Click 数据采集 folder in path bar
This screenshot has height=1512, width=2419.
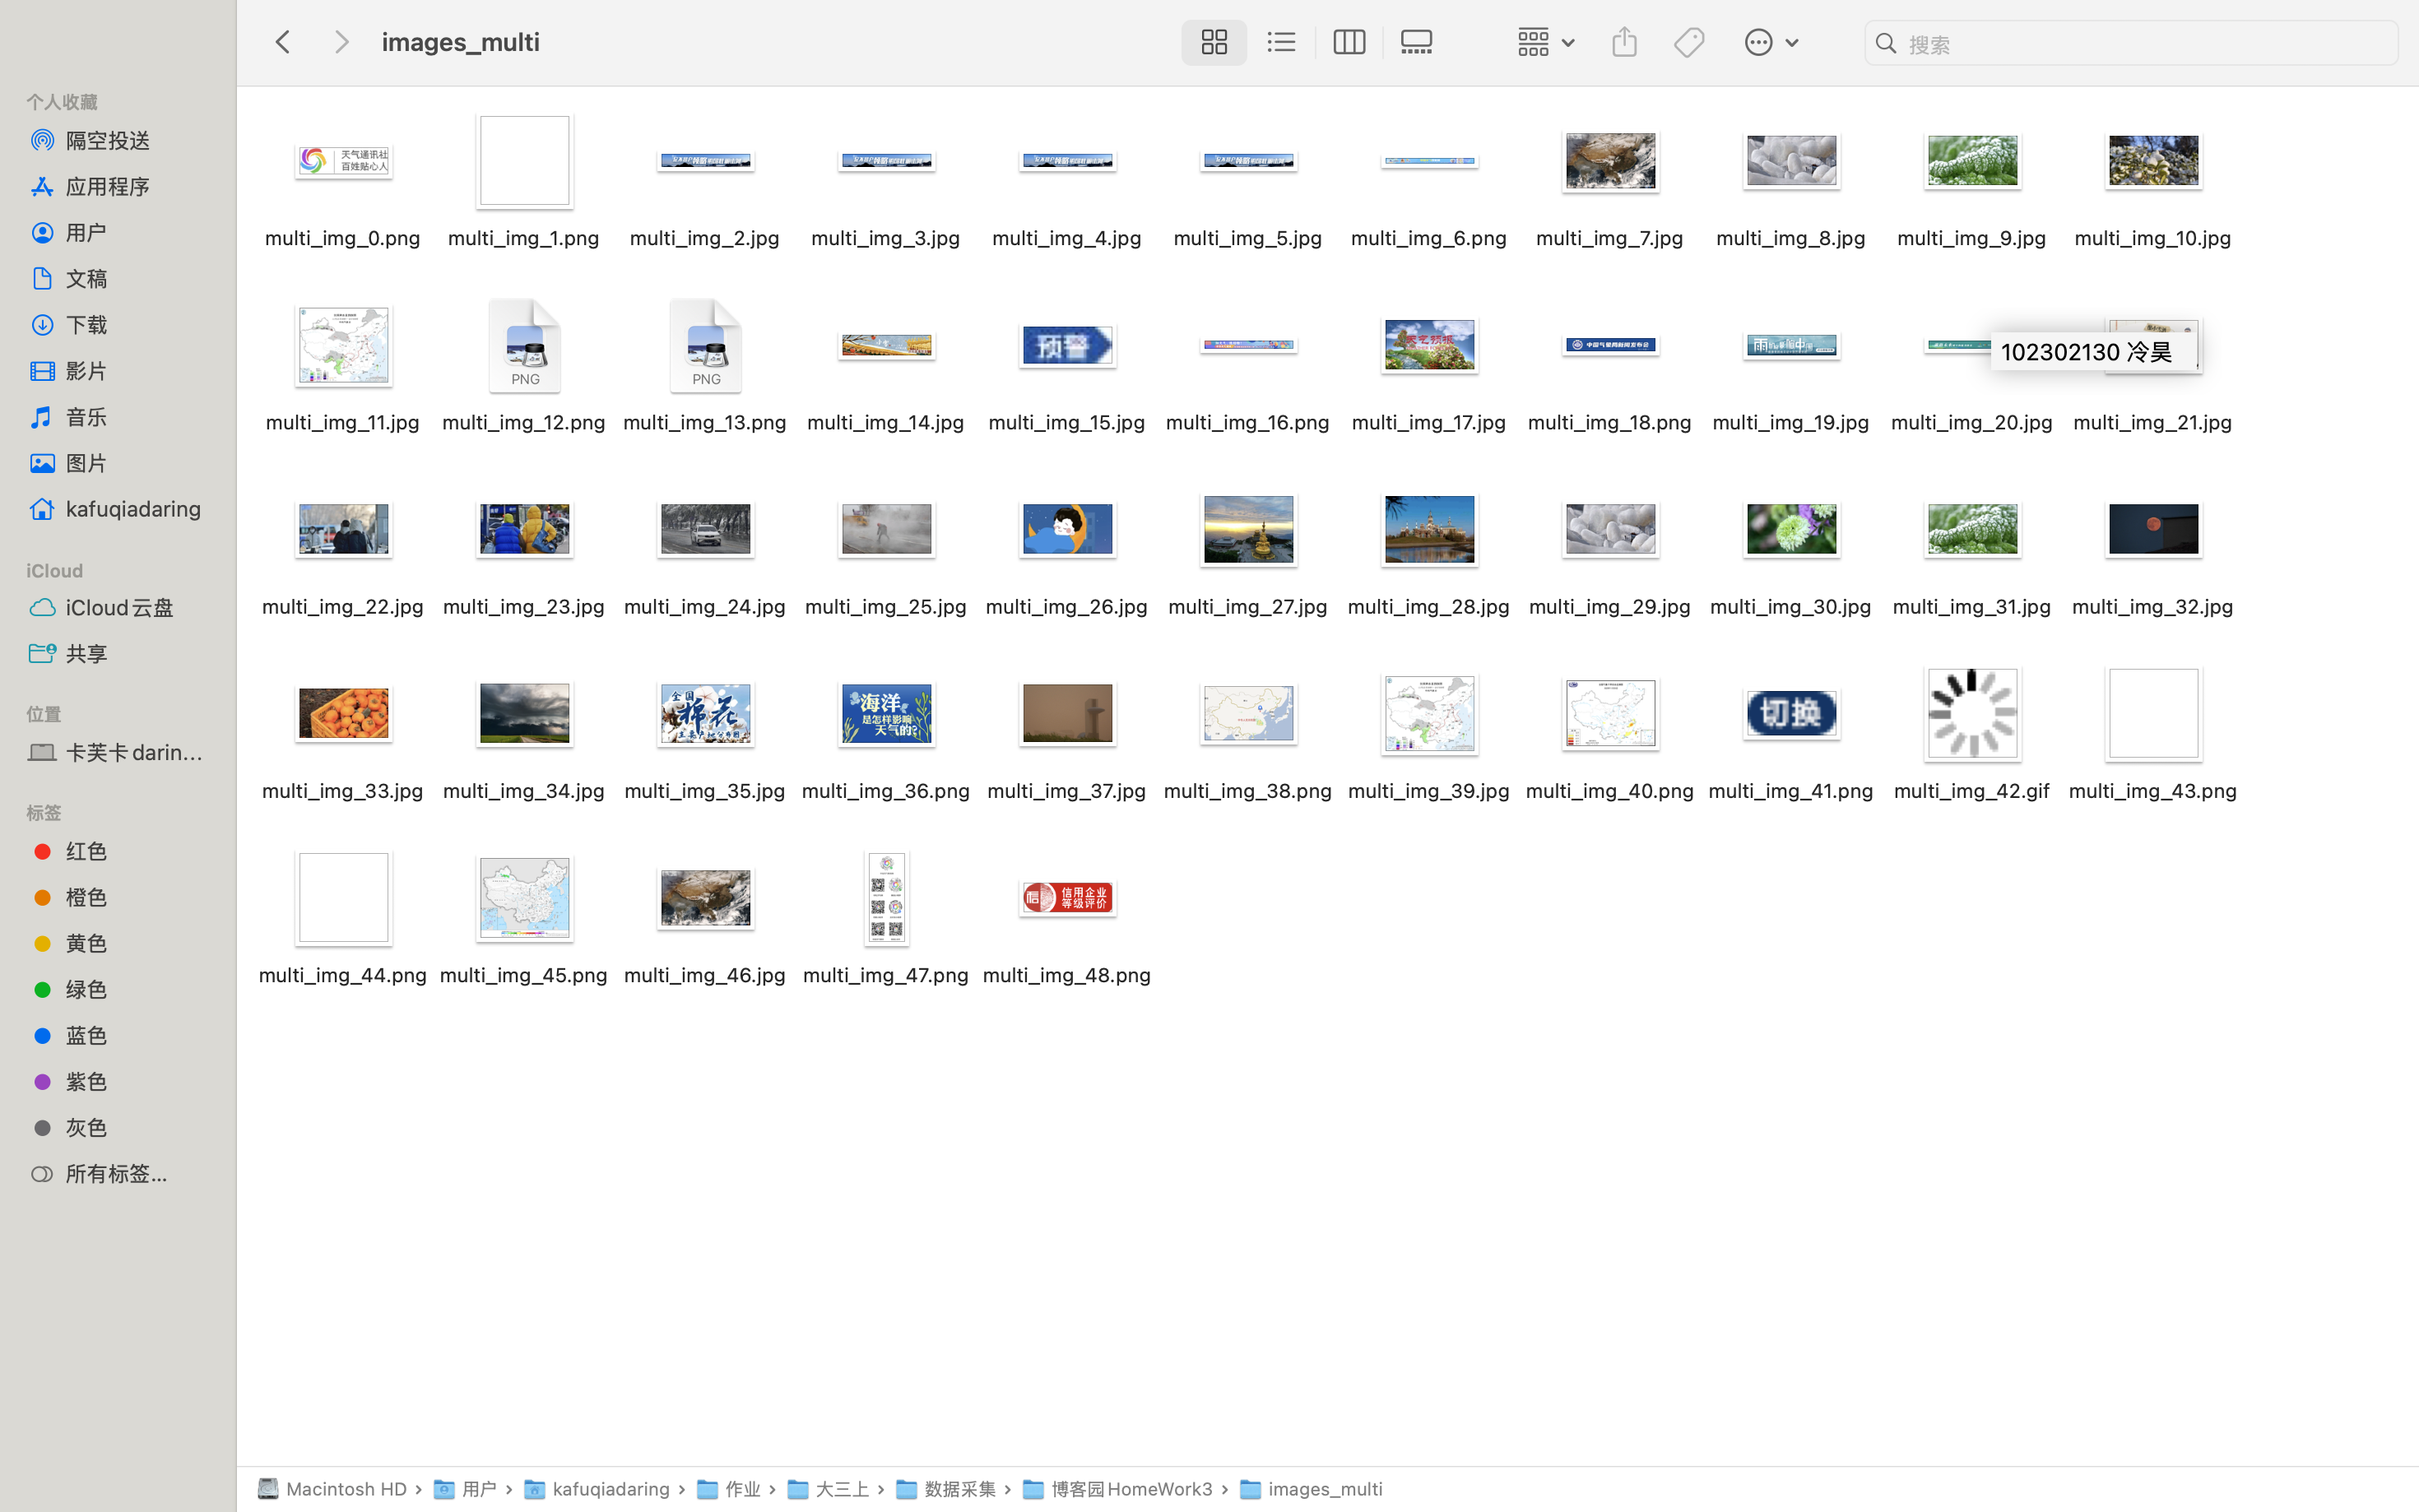pyautogui.click(x=958, y=1489)
